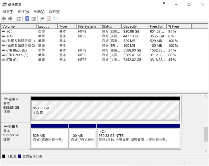Click the scroll down arrow of the disk pane
209x166 pixels.
click(x=206, y=151)
